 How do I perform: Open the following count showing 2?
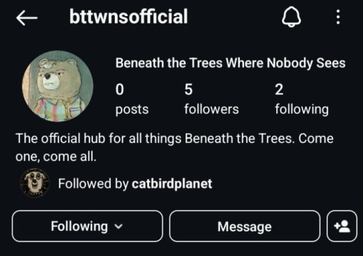click(x=302, y=99)
